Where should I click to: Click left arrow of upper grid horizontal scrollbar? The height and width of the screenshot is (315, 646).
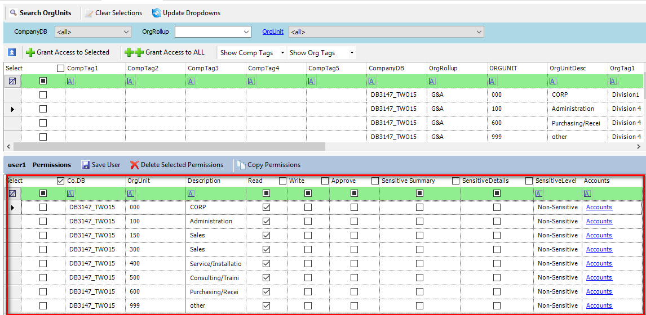pos(7,146)
